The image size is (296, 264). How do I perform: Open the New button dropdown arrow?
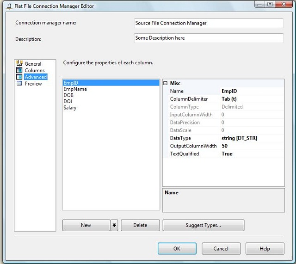click(114, 225)
